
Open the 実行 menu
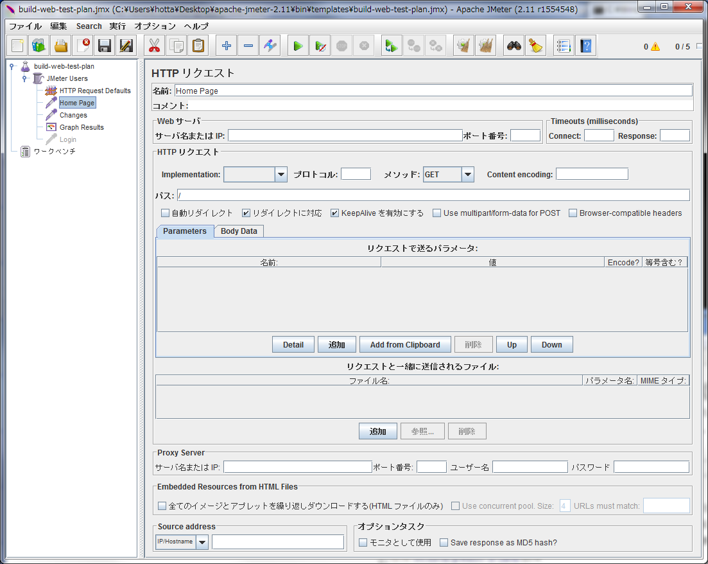(117, 26)
